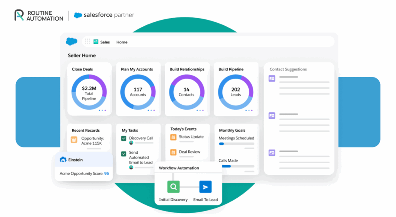Toggle the Discovery Call task checkbox
Image resolution: width=396 pixels, height=217 pixels.
tap(124, 138)
